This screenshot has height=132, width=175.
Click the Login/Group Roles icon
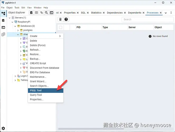pyautogui.click(x=18, y=76)
